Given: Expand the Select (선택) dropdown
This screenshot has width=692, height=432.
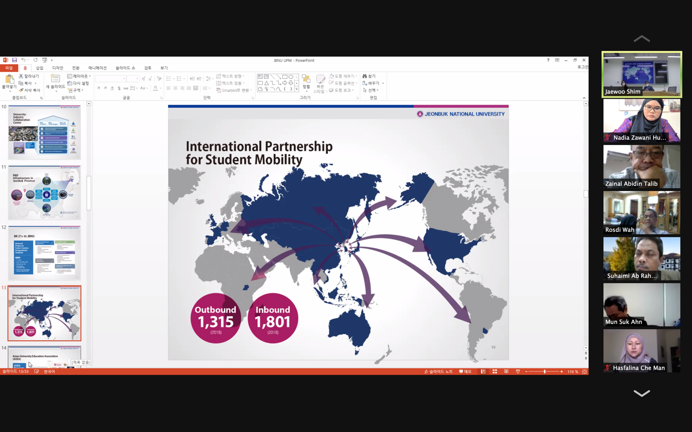Looking at the screenshot, I should click(x=372, y=90).
